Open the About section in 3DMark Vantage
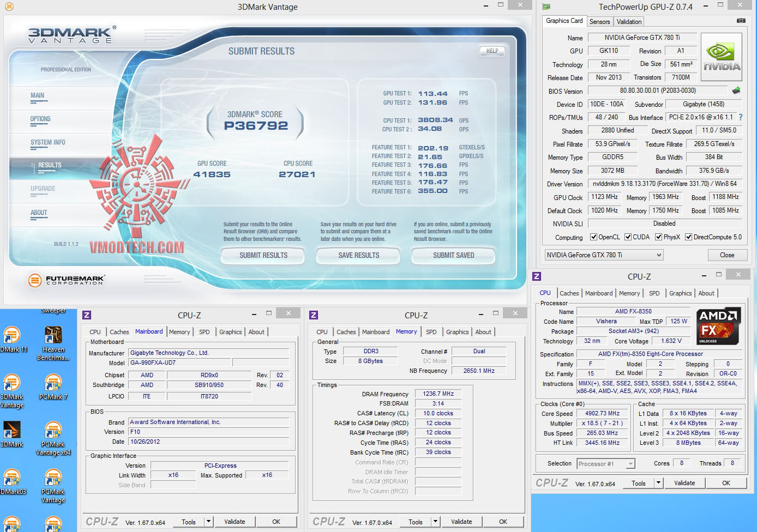 pyautogui.click(x=39, y=213)
